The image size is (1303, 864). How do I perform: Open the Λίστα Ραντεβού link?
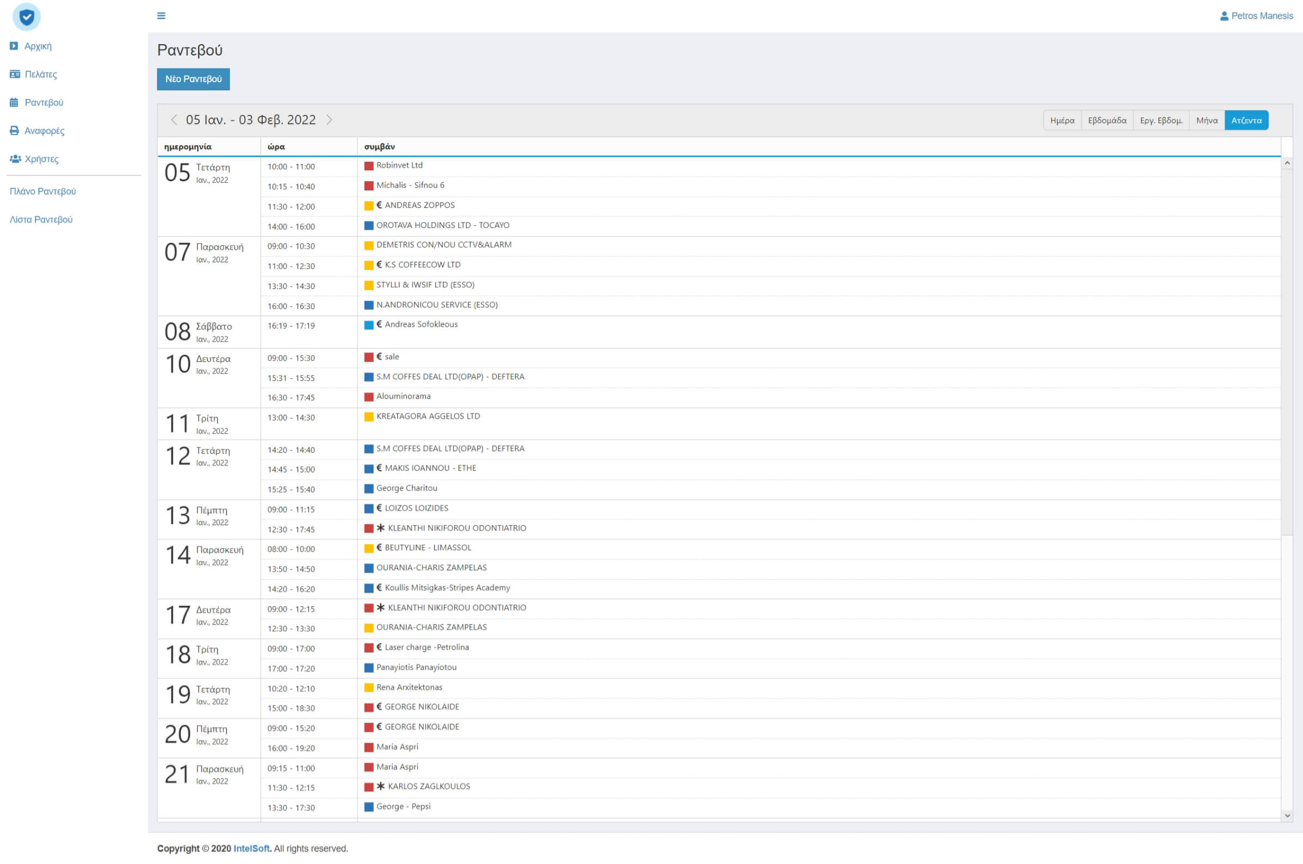click(41, 219)
